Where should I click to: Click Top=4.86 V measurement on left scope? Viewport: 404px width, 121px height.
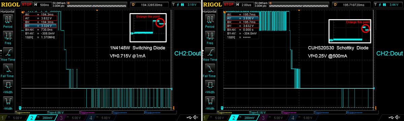pos(56,112)
